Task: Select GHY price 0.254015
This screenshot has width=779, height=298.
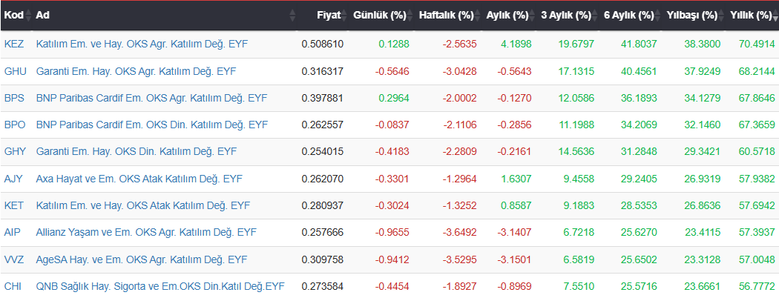Action: tap(323, 151)
